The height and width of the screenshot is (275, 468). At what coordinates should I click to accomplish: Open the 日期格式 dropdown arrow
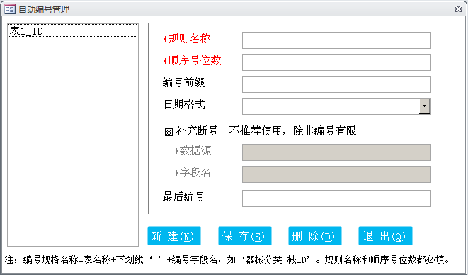click(425, 106)
